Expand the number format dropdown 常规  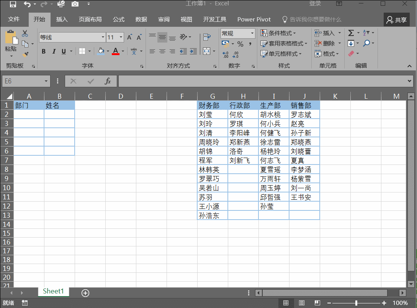(252, 33)
